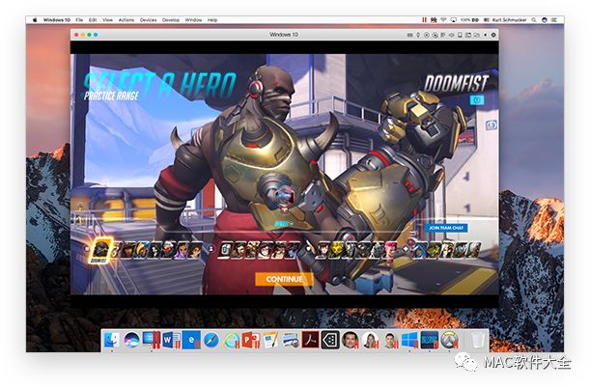Open the Windows 10 logo icon in Dock
The width and height of the screenshot is (590, 388).
[x=409, y=340]
